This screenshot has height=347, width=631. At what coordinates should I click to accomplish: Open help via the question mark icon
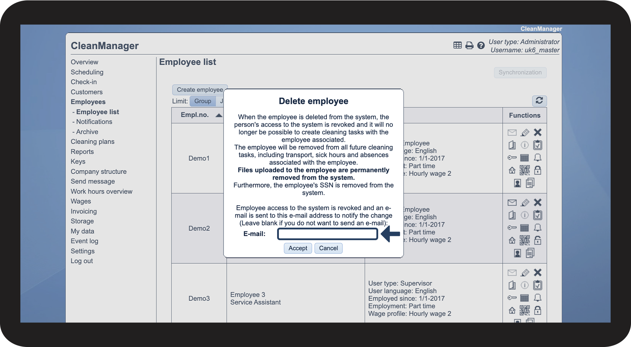481,45
